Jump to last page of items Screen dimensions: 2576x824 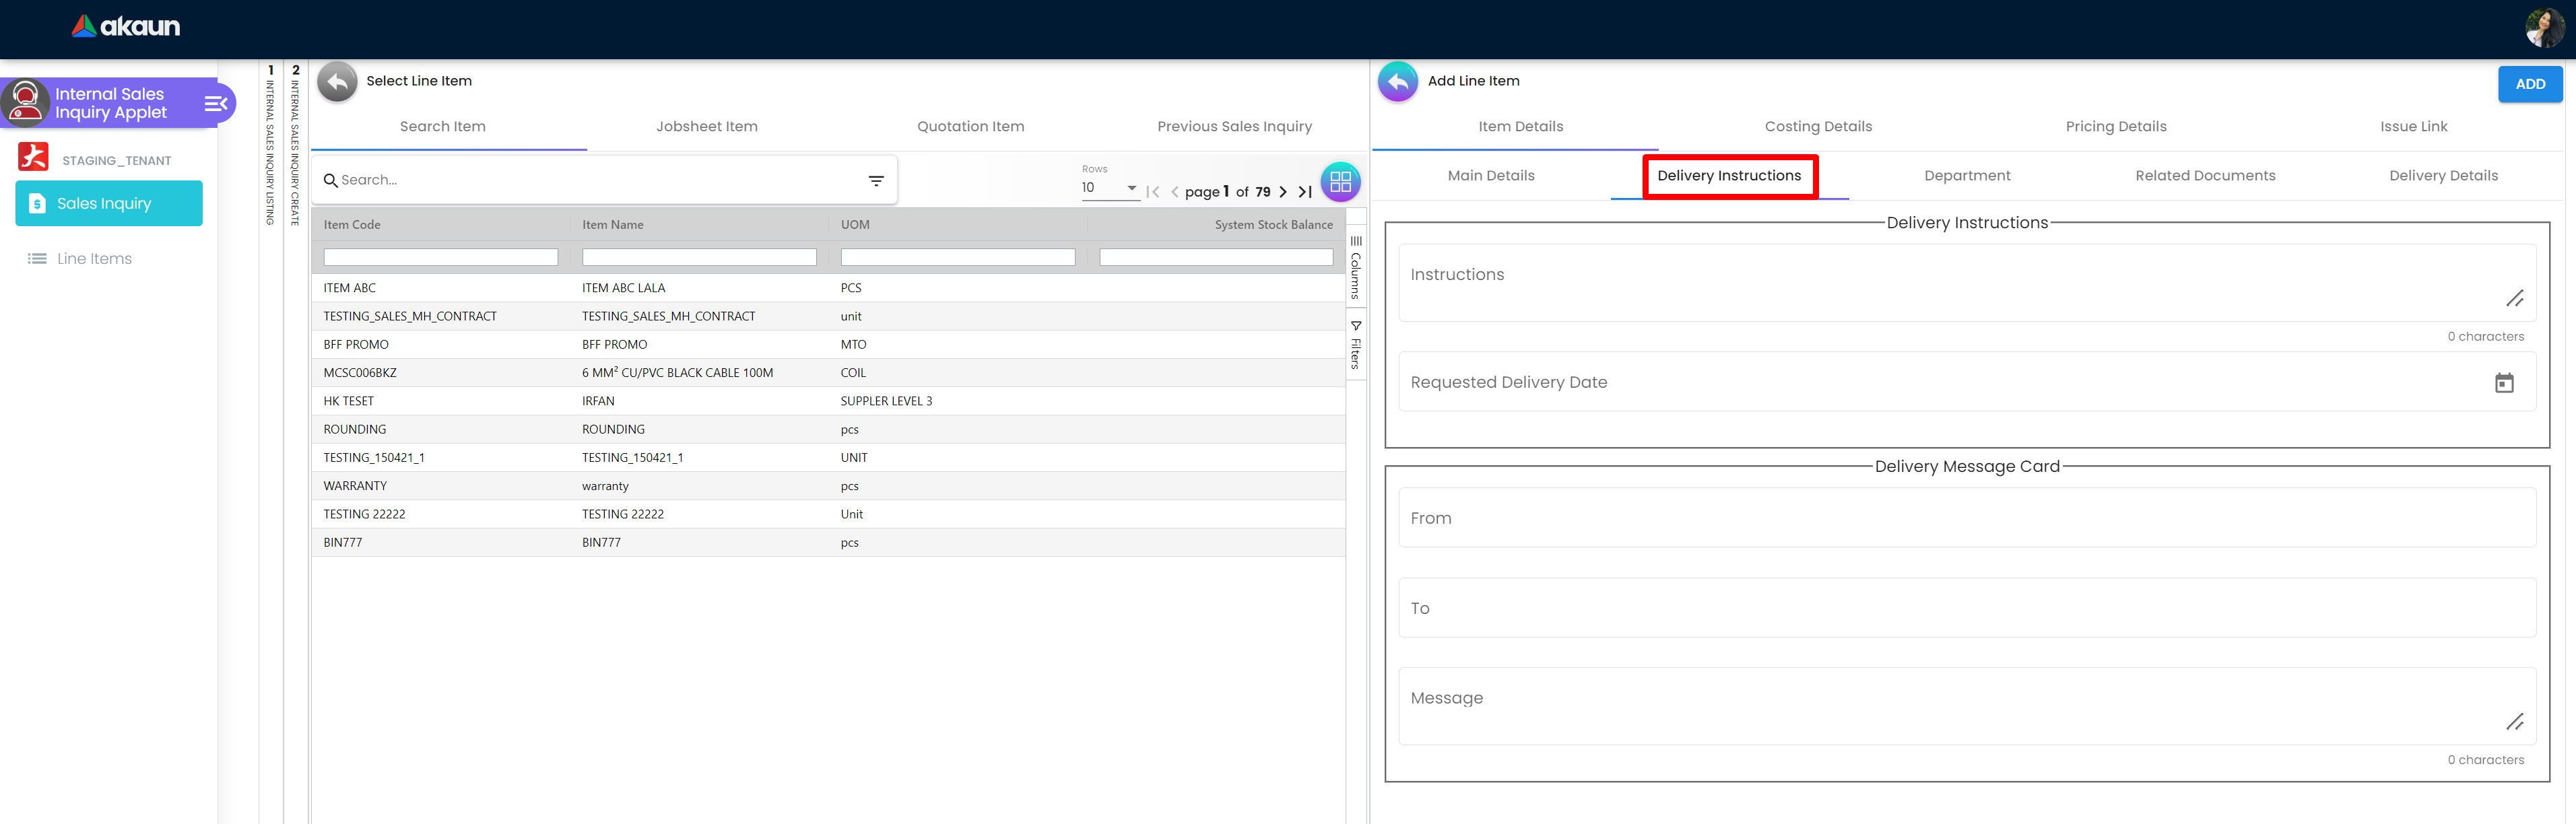[1305, 192]
